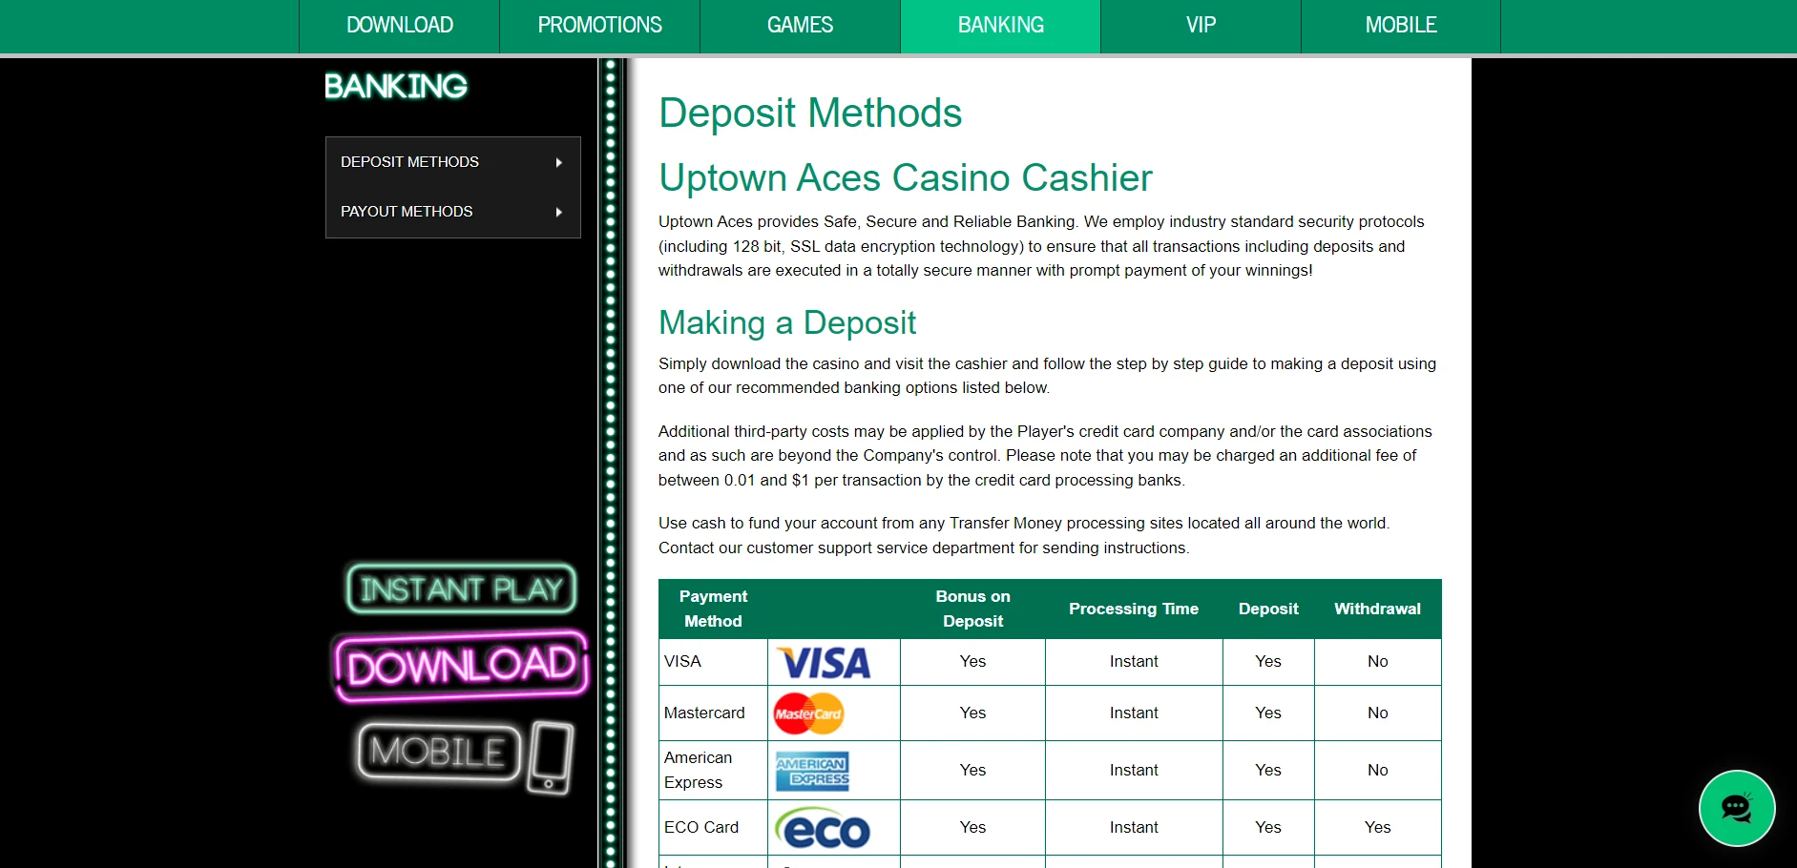The image size is (1797, 868).
Task: Click American Express Deposit Yes cell
Action: (x=1268, y=771)
